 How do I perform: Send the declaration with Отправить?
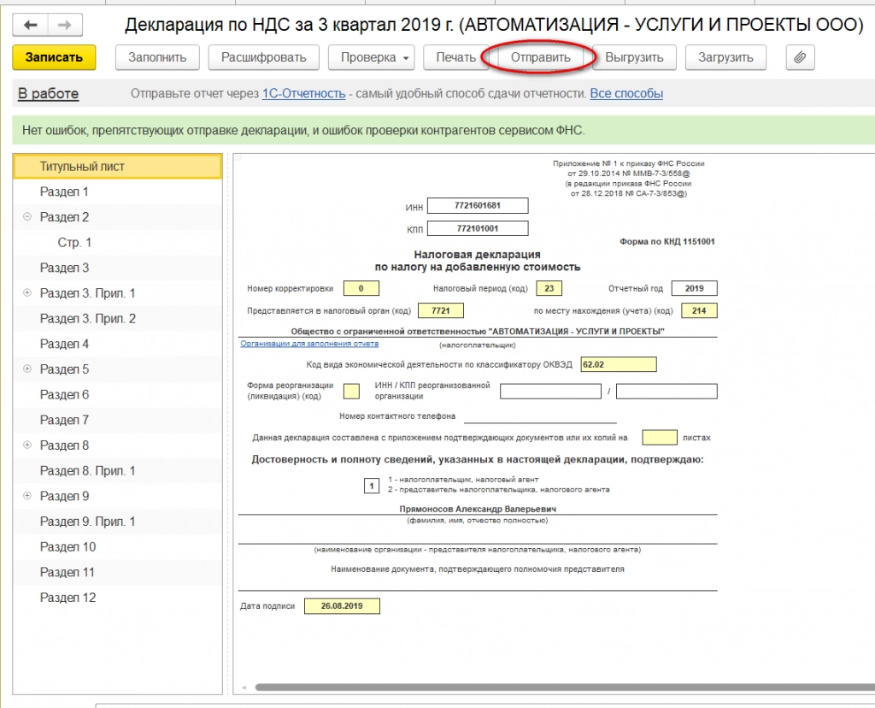click(x=541, y=57)
